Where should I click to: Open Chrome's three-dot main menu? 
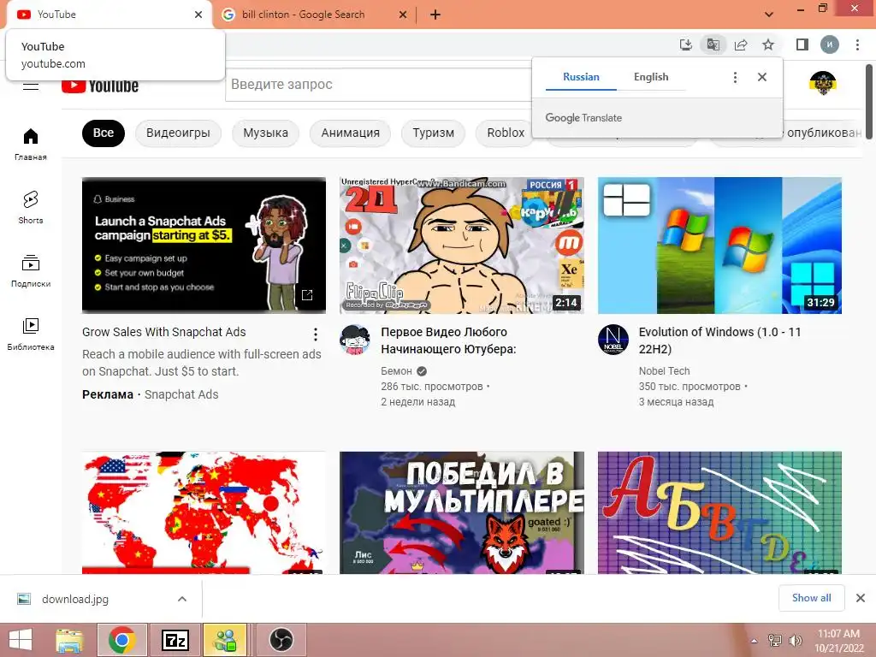coord(857,44)
